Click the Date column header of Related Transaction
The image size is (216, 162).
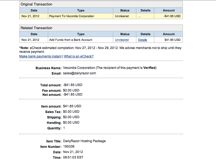34,34
